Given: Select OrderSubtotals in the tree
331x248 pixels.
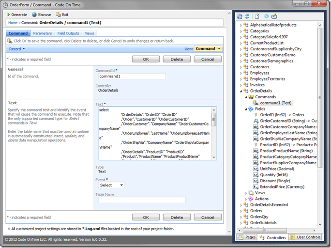Looking at the screenshot, I should [x=263, y=223].
